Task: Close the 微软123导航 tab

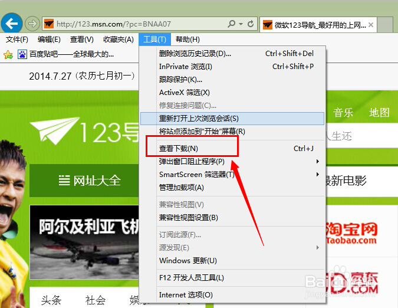Action: pos(371,25)
